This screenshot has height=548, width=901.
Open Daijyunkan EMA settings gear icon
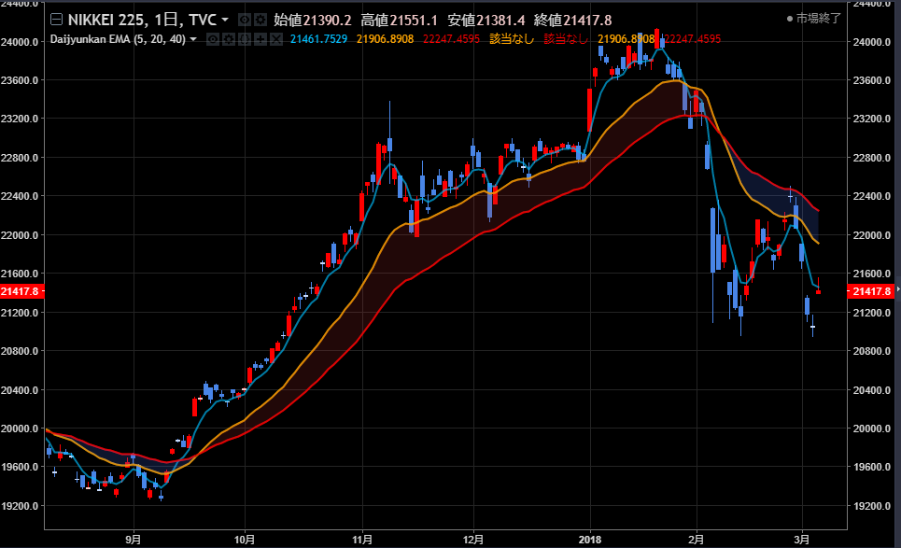[x=229, y=39]
